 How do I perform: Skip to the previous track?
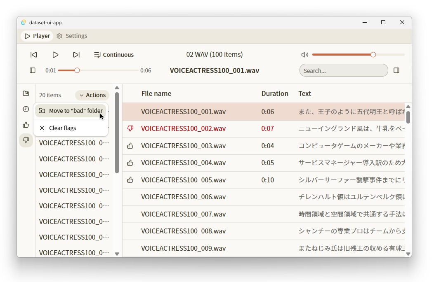pyautogui.click(x=34, y=55)
